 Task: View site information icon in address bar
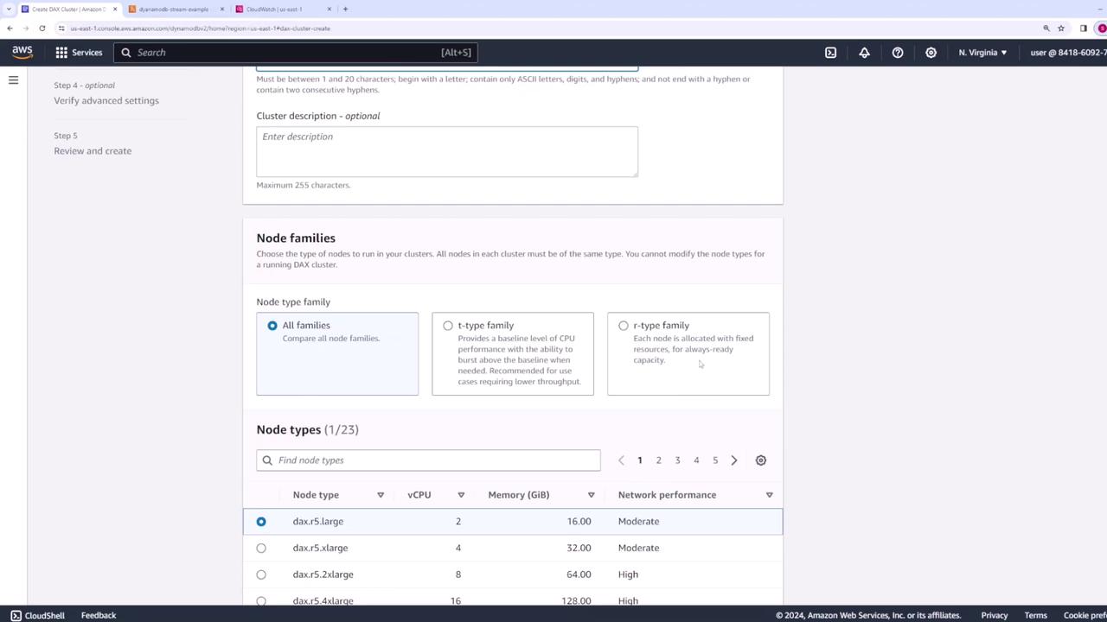61,29
